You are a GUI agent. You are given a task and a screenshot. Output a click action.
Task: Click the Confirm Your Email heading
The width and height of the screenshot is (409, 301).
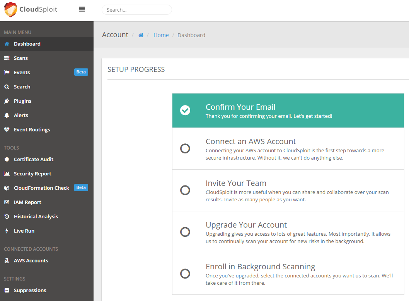[240, 107]
